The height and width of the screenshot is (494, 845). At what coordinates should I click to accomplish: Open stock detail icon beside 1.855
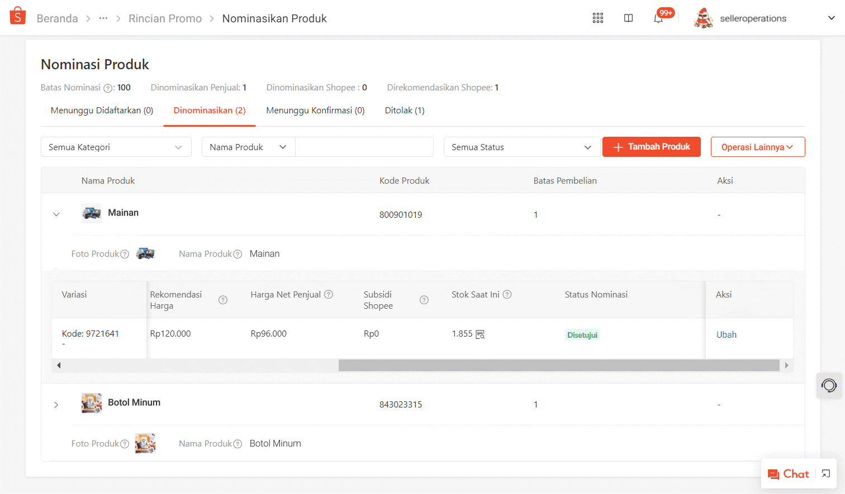[480, 334]
